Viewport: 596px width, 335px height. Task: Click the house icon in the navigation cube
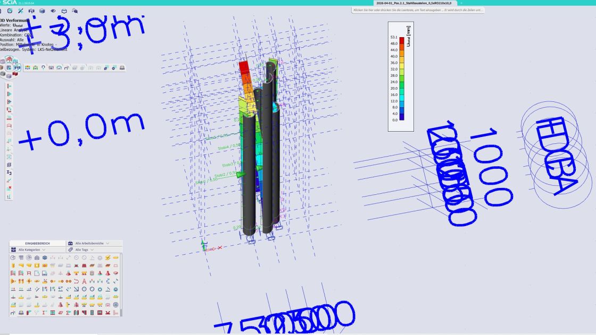tap(9, 59)
